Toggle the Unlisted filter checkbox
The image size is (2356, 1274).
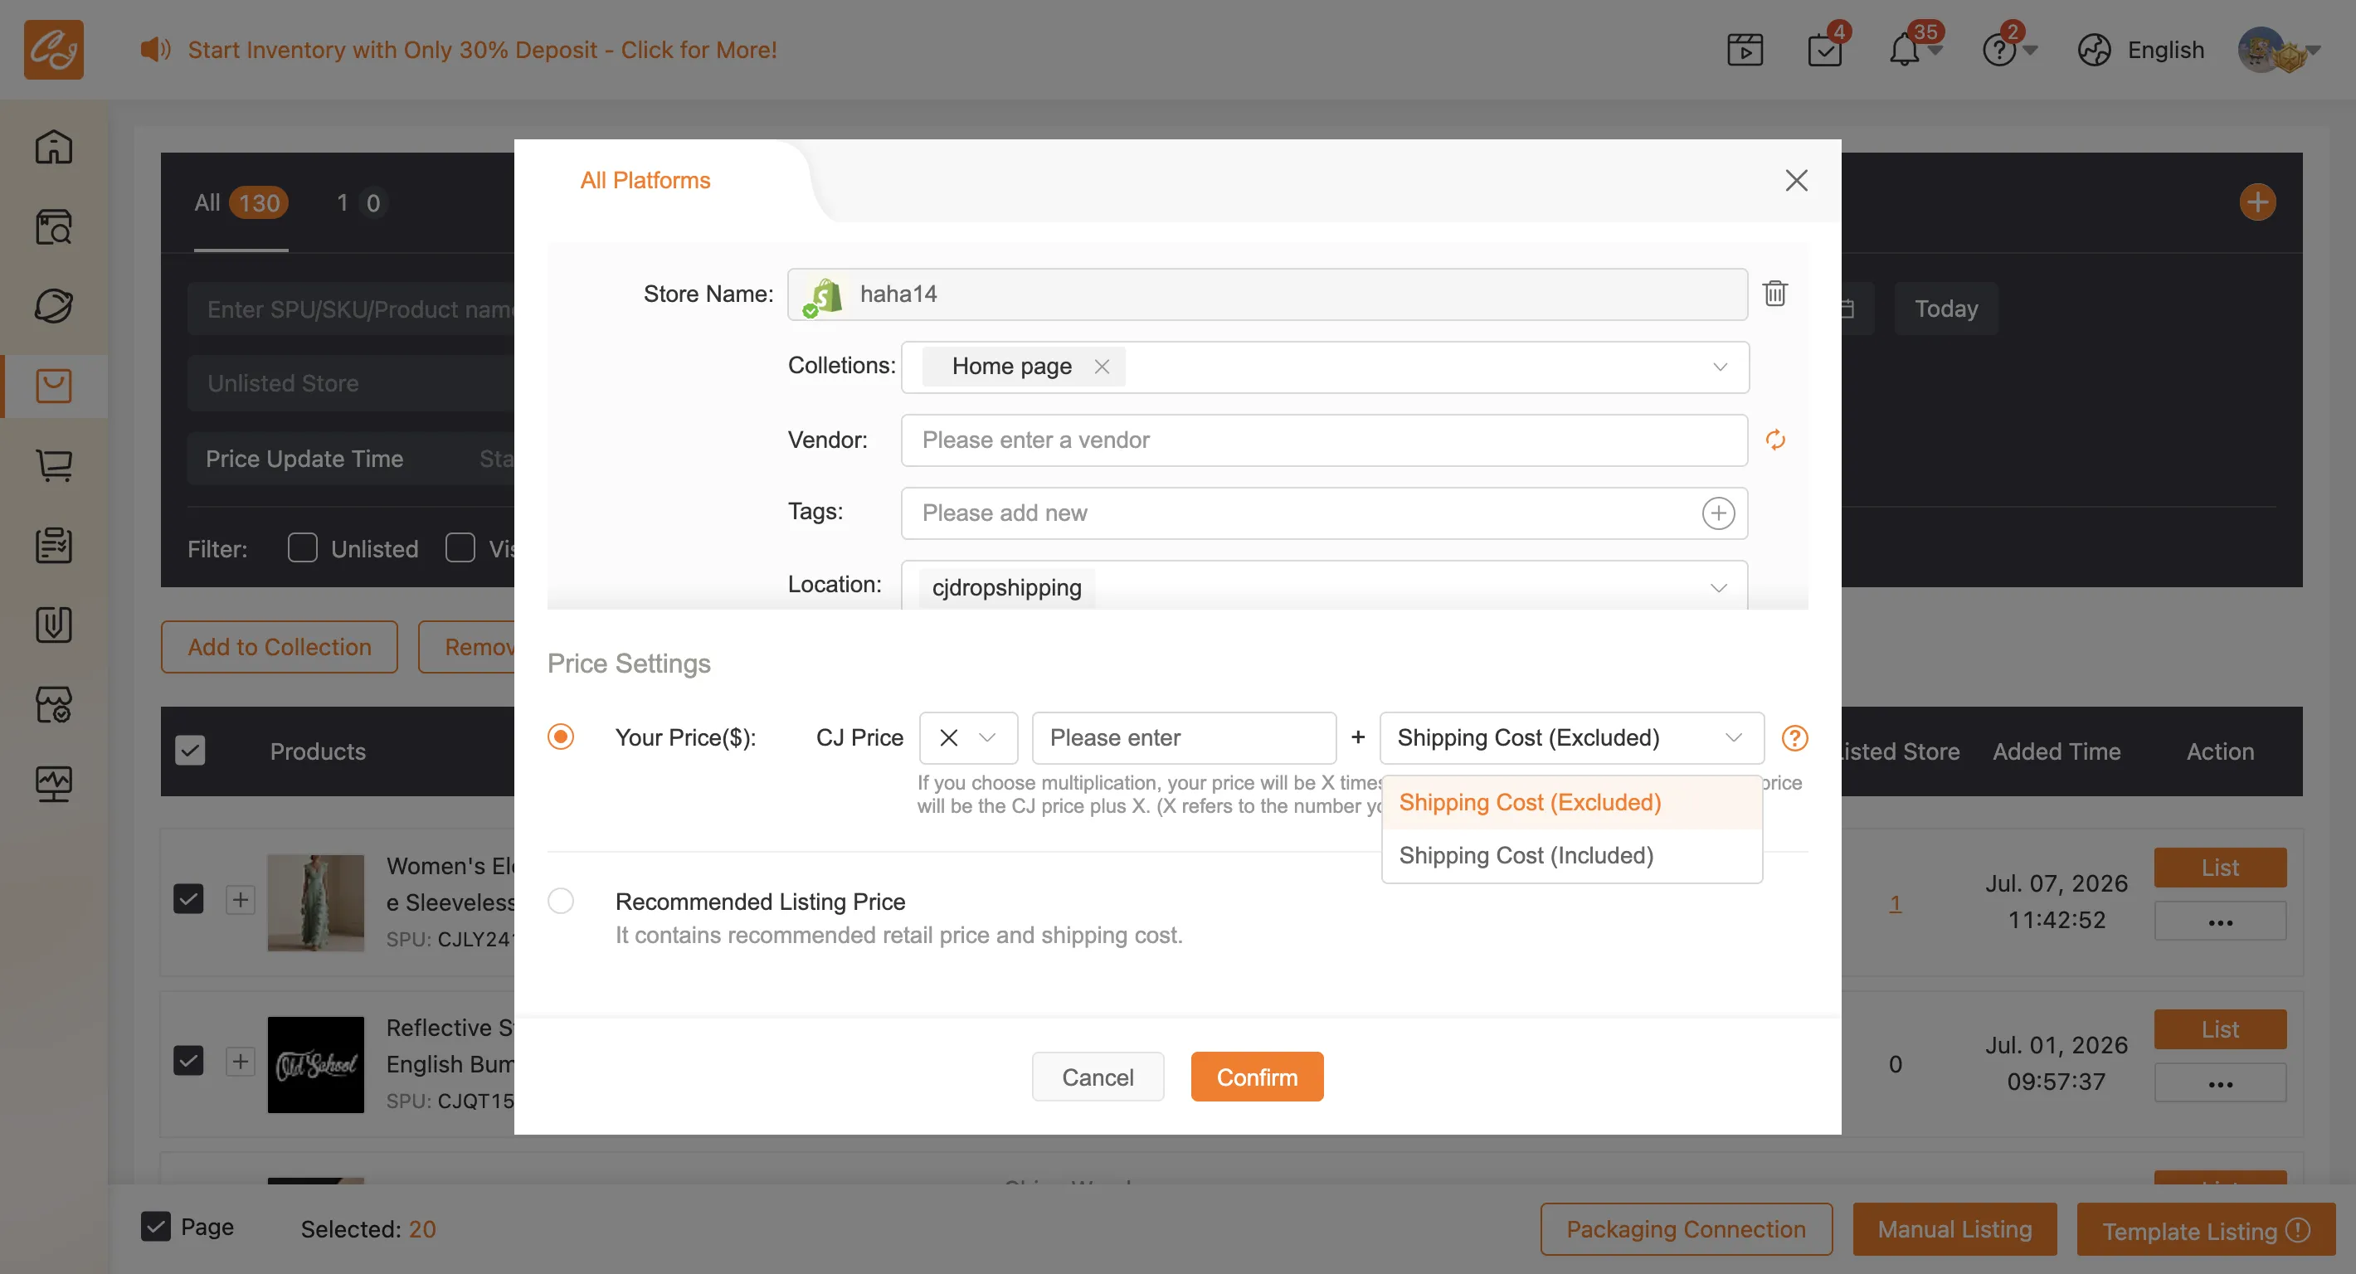302,547
